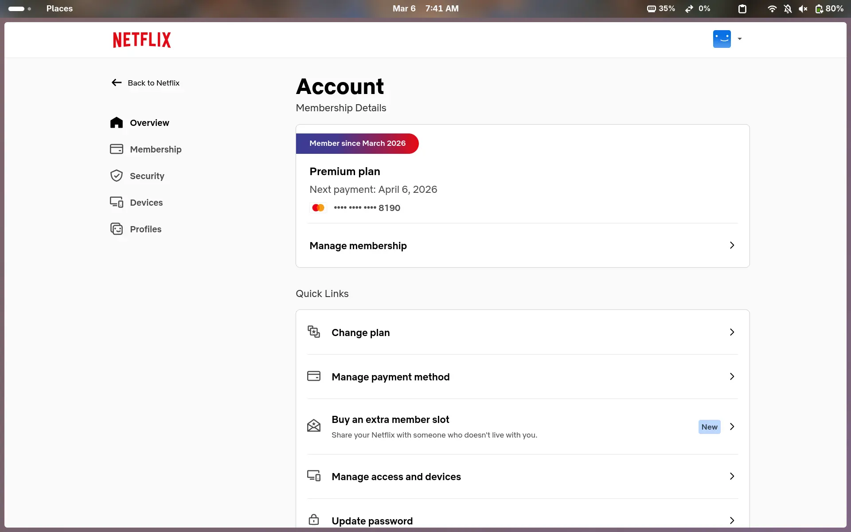851x532 pixels.
Task: Click the memory usage 35% indicator
Action: [x=661, y=8]
